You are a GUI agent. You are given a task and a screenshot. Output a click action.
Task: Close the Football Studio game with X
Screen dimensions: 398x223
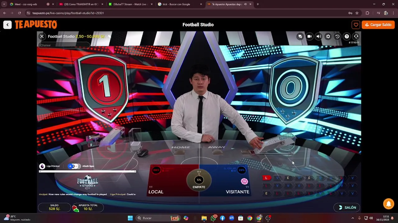tap(42, 36)
